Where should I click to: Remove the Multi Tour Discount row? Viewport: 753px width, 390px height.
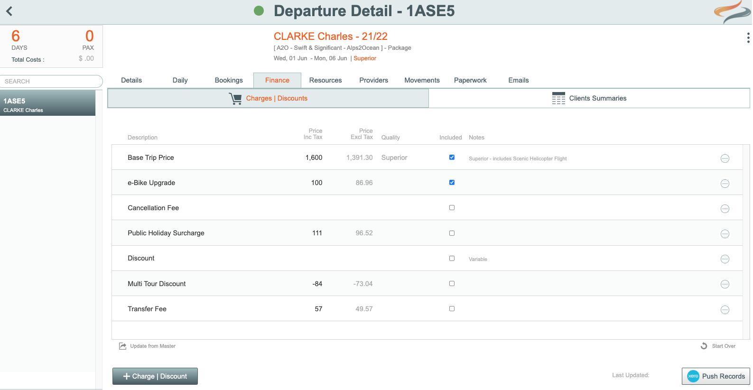tap(725, 284)
